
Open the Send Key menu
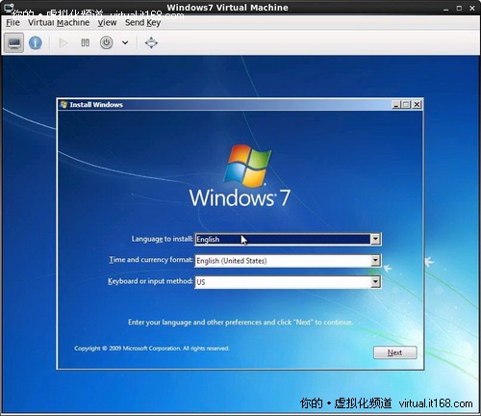tap(142, 23)
